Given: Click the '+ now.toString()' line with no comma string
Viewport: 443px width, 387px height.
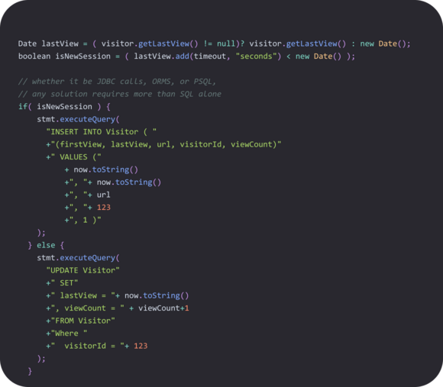Looking at the screenshot, I should click(101, 169).
